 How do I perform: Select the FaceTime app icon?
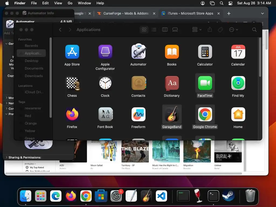(x=205, y=83)
